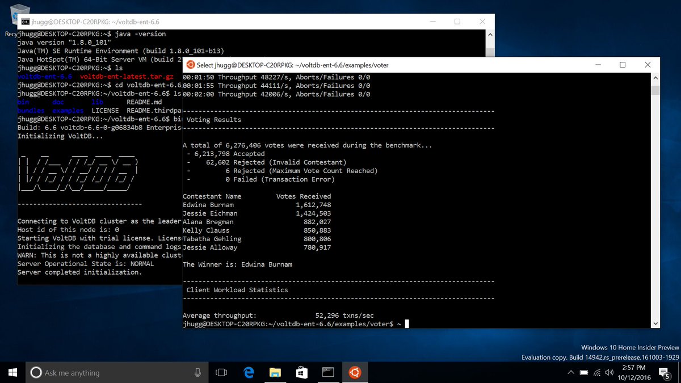Image resolution: width=681 pixels, height=383 pixels.
Task: Click the back window scrollbar up arrow
Action: tap(490, 34)
